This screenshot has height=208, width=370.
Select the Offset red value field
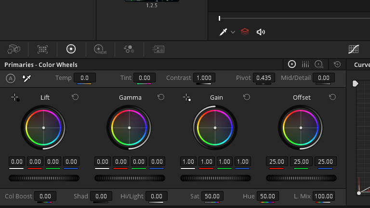click(x=277, y=162)
